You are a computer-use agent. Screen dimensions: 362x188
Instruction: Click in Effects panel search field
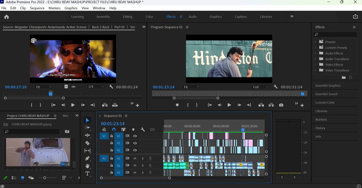click(335, 35)
